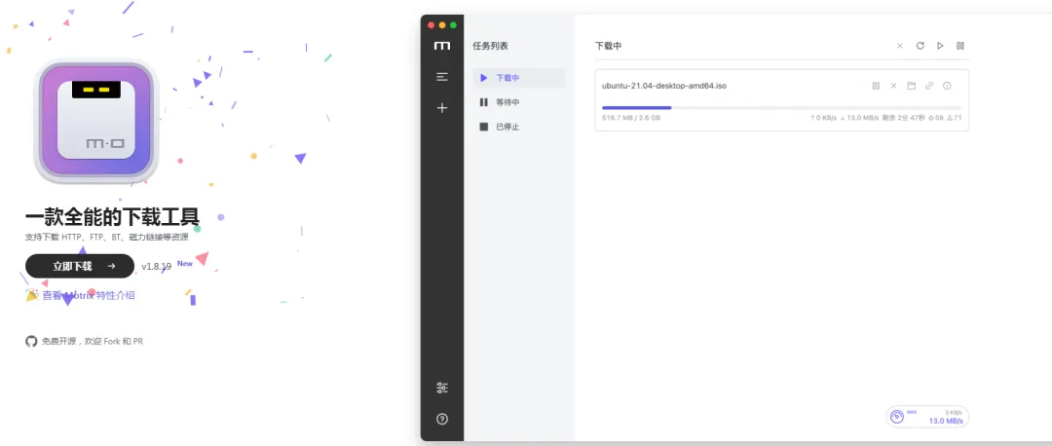This screenshot has height=446, width=1052.
Task: Click the GitHub octocat icon
Action: [x=31, y=342]
